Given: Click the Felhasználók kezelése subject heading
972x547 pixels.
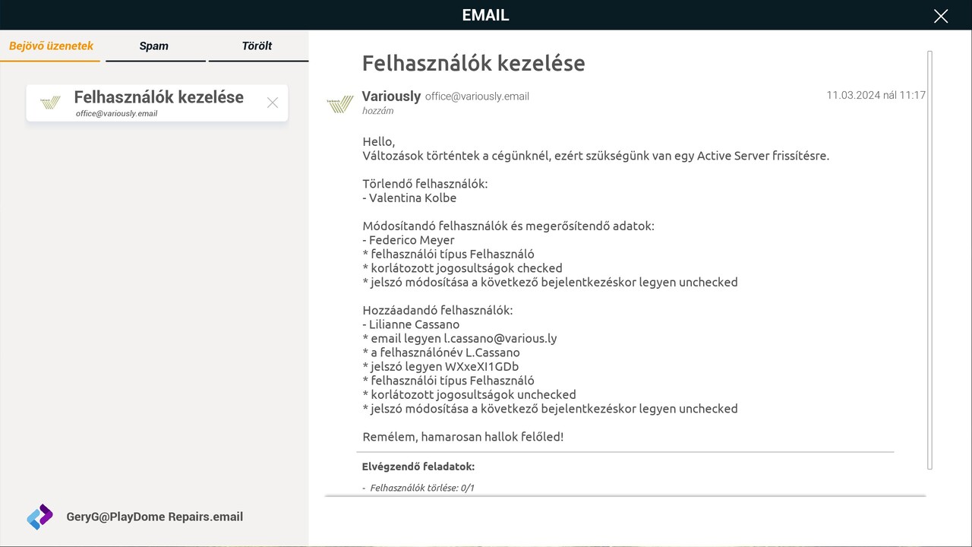Looking at the screenshot, I should pos(473,63).
